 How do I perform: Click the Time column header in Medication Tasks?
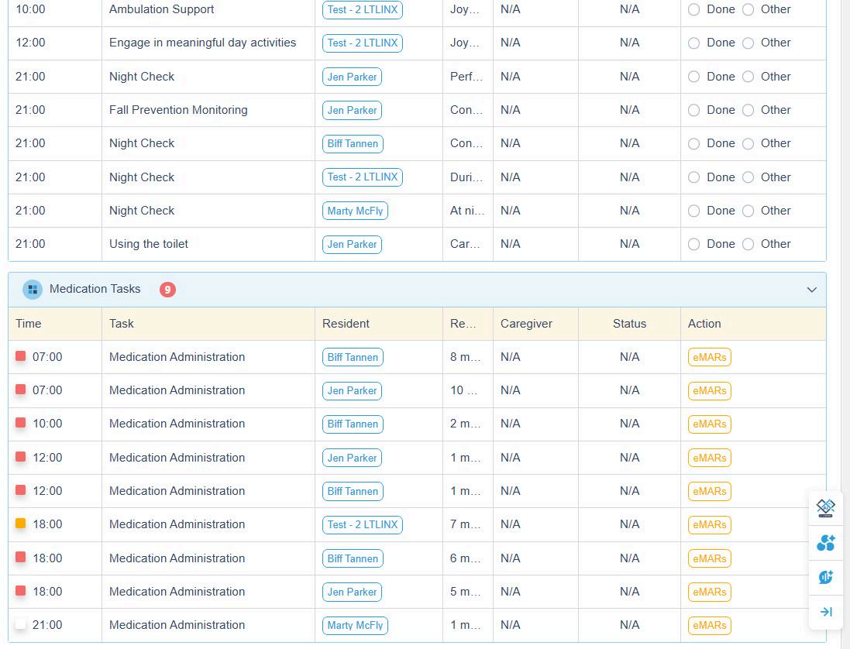[29, 324]
